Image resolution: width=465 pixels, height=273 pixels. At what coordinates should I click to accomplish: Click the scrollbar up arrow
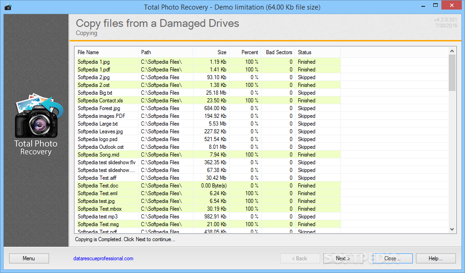click(x=452, y=51)
